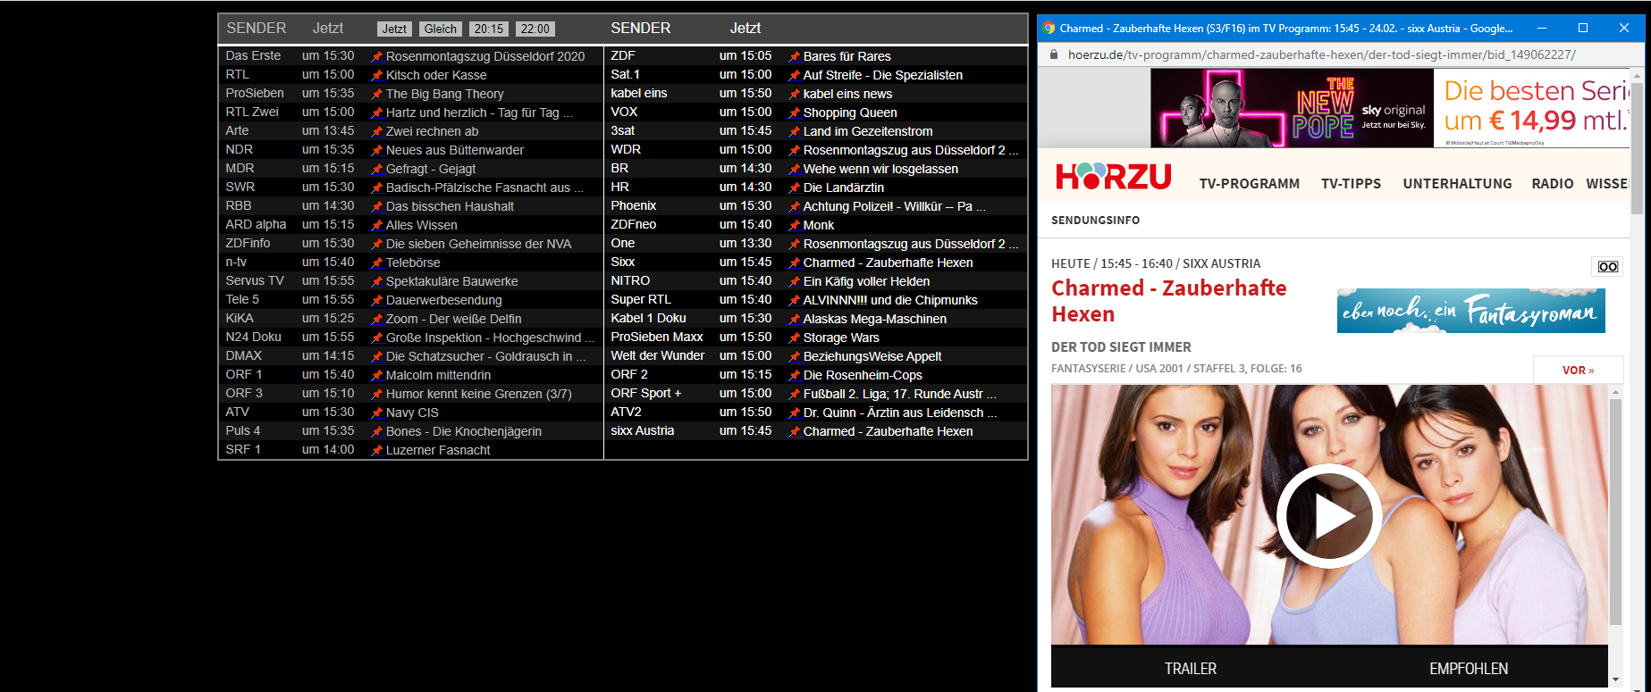Click the padlock icon in the address bar
This screenshot has height=692, width=1651.
[1053, 54]
